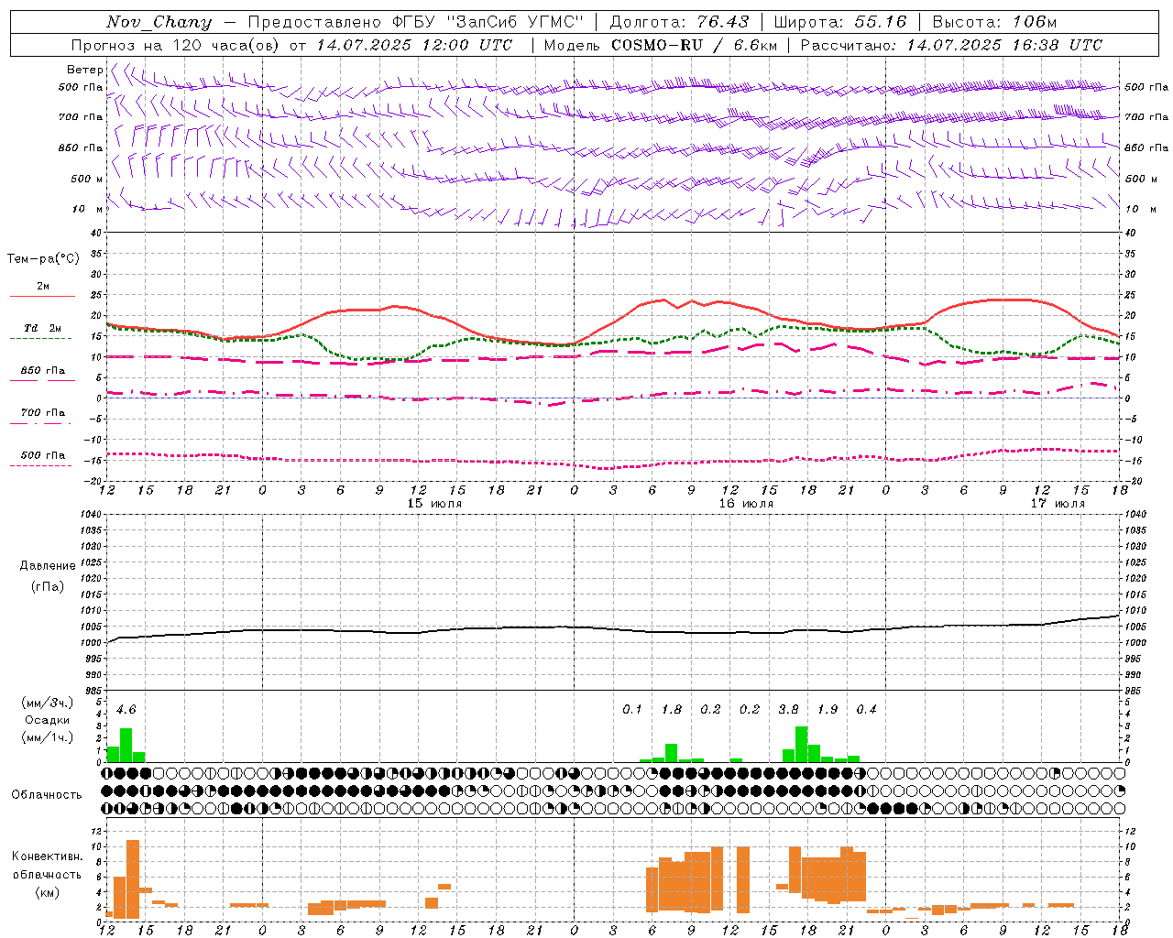Click the red 2м temperature legend line
The height and width of the screenshot is (938, 1173).
coord(42,296)
